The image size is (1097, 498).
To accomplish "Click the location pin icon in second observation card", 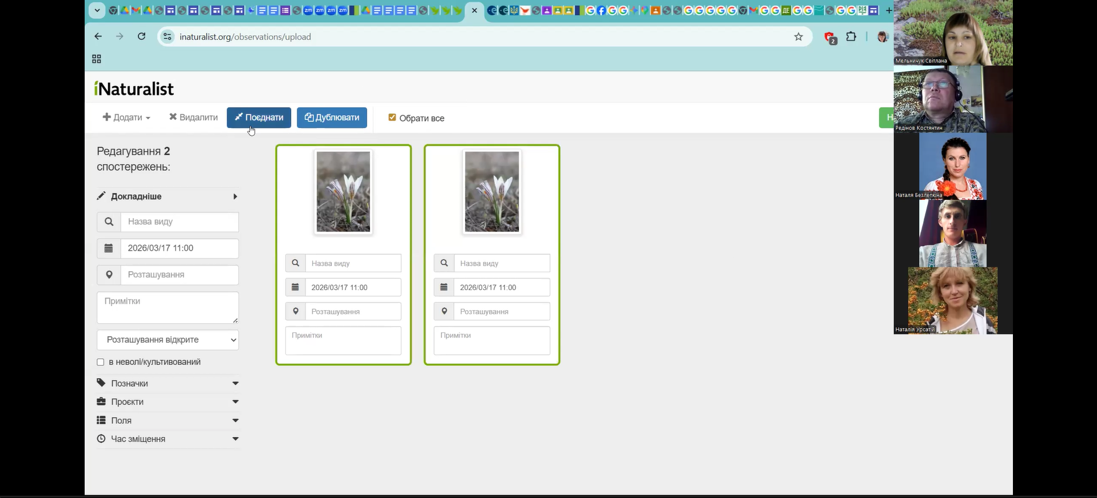I will pos(444,311).
